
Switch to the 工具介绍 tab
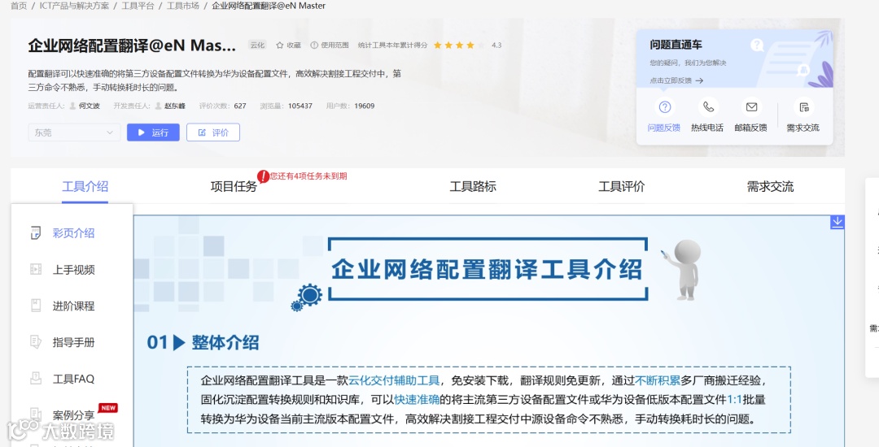click(85, 186)
